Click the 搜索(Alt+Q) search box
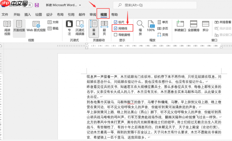Image resolution: width=232 pixels, height=141 pixels. (155, 5)
